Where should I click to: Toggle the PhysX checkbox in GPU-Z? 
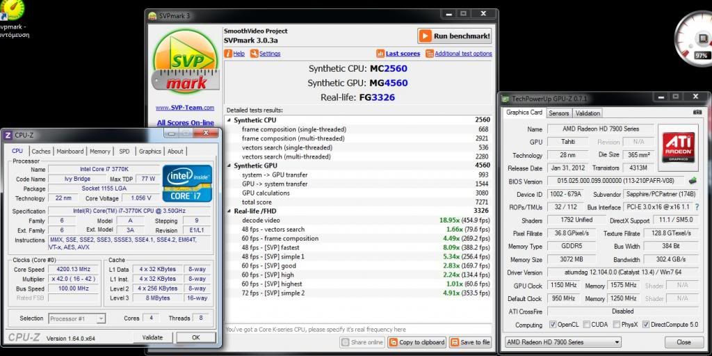pos(616,324)
